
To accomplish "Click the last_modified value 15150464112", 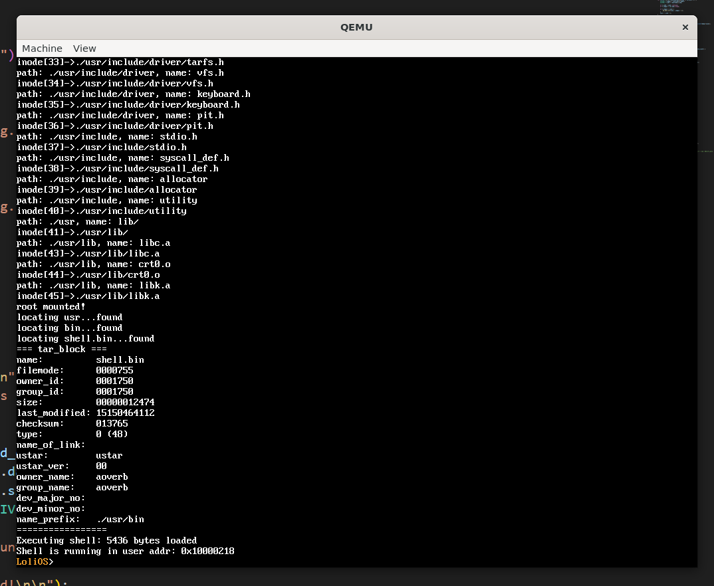I will 125,413.
